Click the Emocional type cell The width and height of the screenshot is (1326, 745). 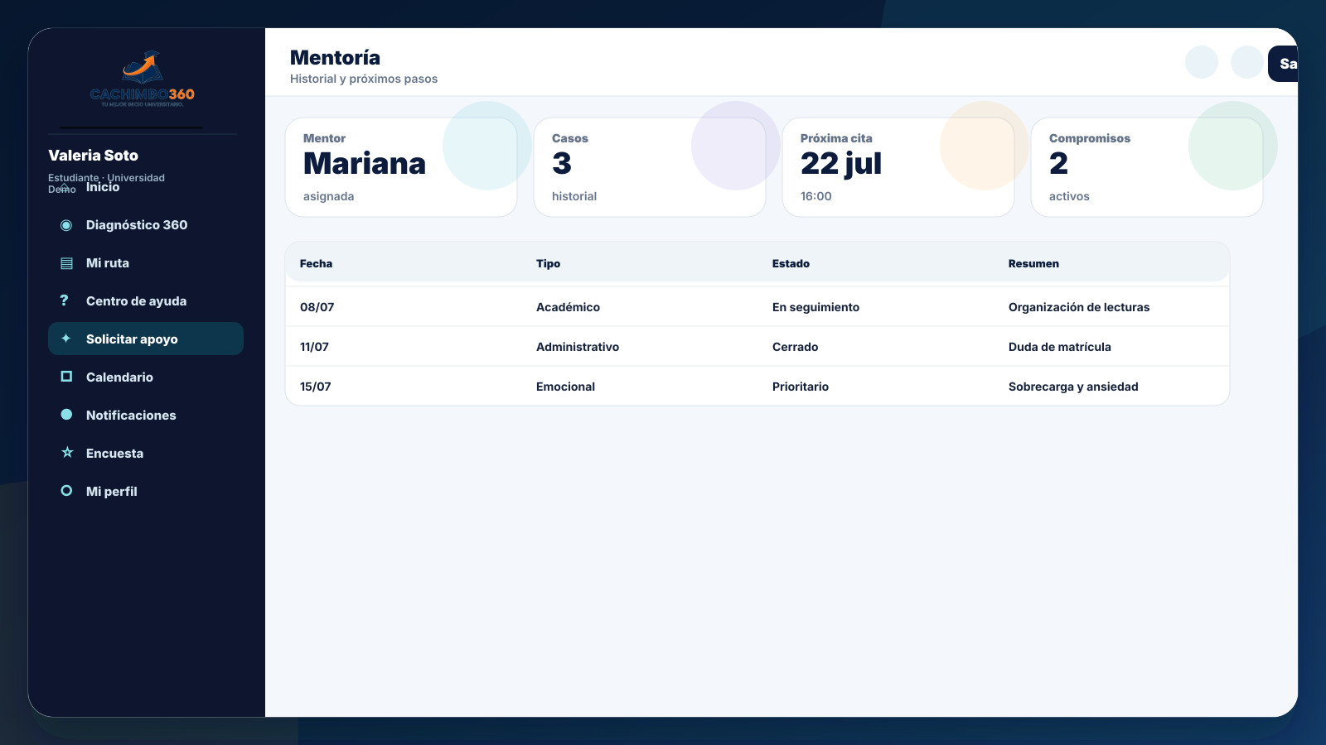565,387
